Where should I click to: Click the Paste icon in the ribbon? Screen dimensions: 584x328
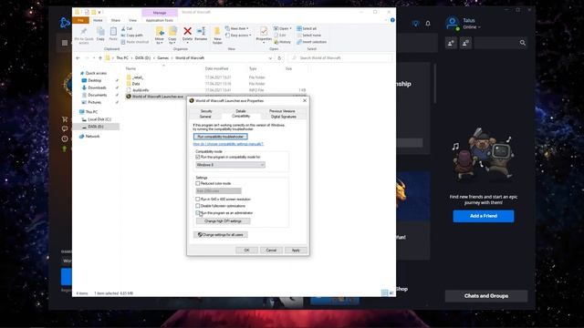click(x=113, y=32)
